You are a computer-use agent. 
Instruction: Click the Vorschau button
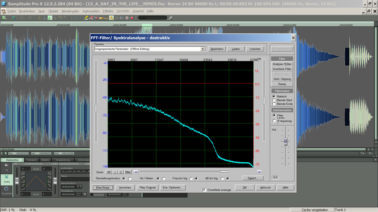(125, 187)
